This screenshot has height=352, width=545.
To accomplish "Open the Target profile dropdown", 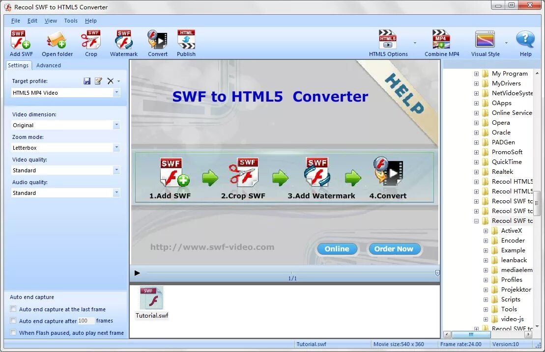I will pyautogui.click(x=116, y=93).
